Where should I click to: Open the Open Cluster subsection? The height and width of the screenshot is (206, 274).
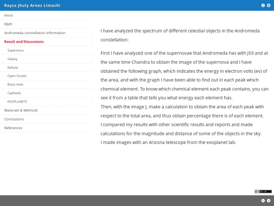(46, 76)
